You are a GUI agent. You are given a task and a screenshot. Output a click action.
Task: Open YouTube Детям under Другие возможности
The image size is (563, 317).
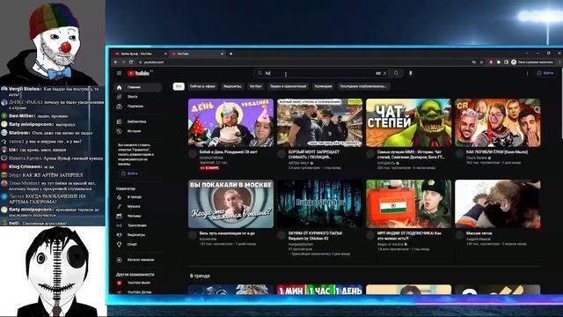138,291
